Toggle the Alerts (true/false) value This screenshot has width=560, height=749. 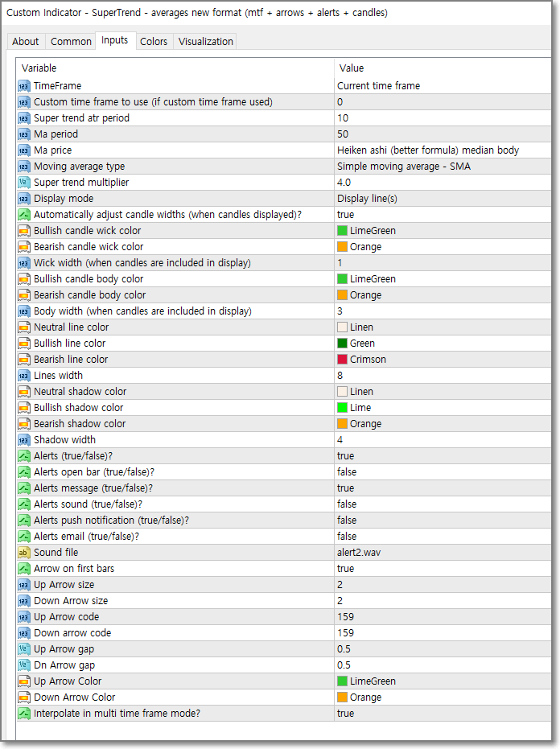pyautogui.click(x=346, y=456)
